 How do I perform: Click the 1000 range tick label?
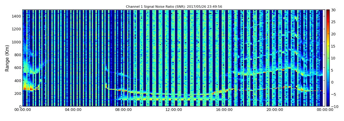click(17, 42)
